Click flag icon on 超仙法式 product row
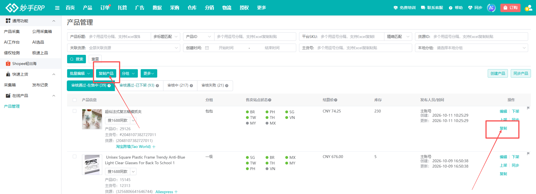The image size is (536, 194). [x=528, y=108]
